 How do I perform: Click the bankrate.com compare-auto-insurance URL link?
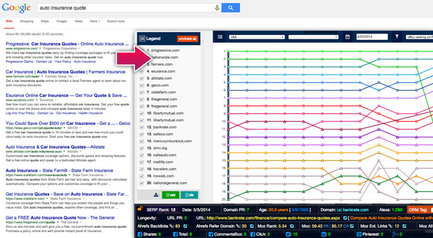pos(274,218)
